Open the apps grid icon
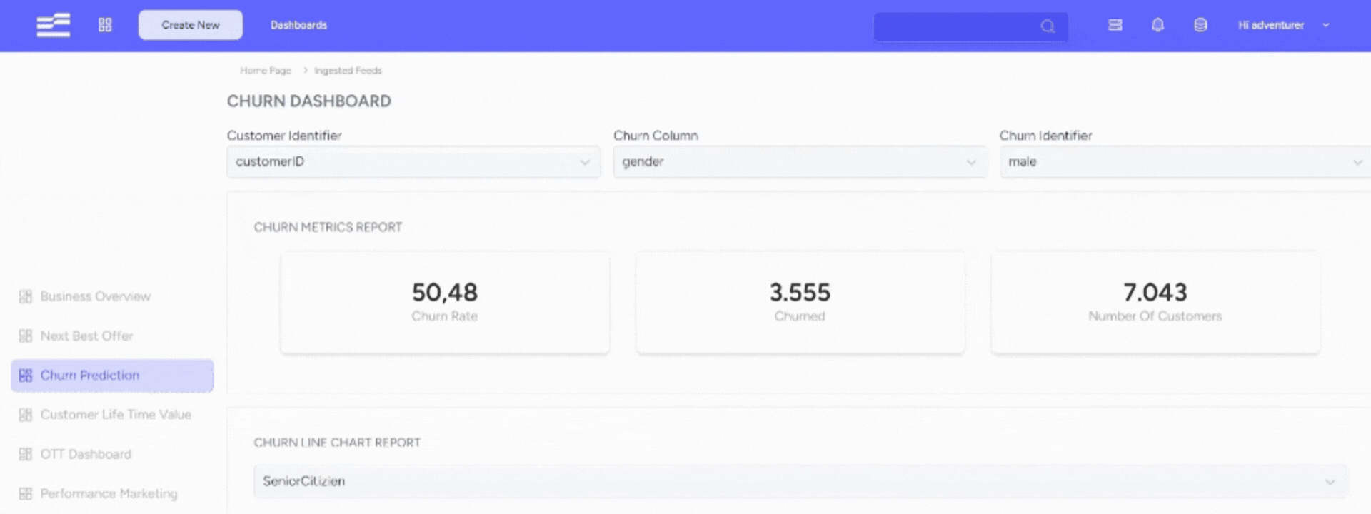This screenshot has width=1371, height=514. (x=105, y=25)
